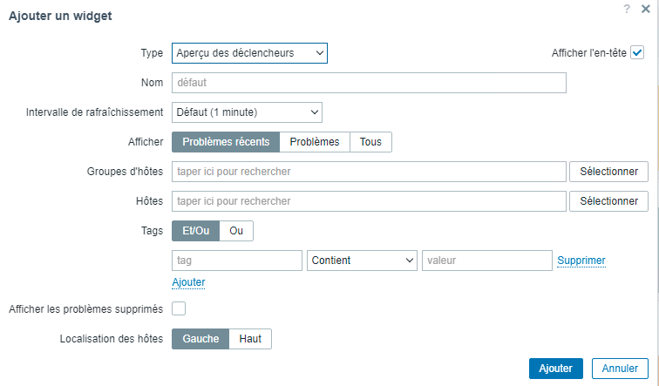
Task: Select the Problèmes récents option
Action: (x=225, y=142)
